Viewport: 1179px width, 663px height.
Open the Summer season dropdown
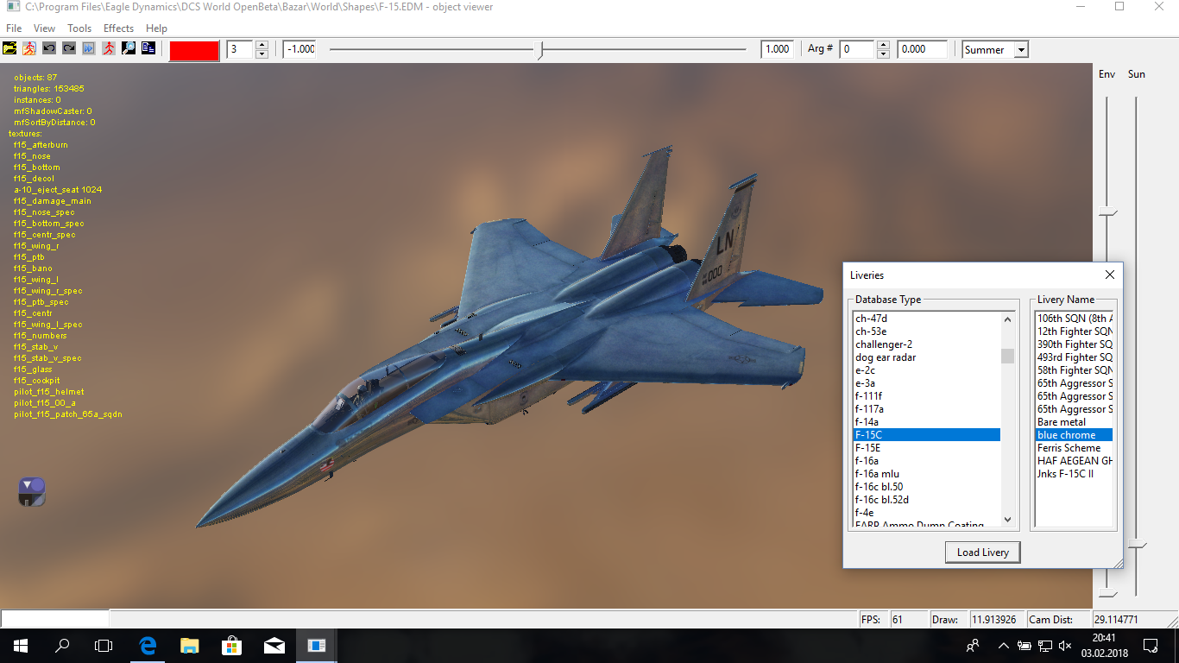[x=1021, y=50]
